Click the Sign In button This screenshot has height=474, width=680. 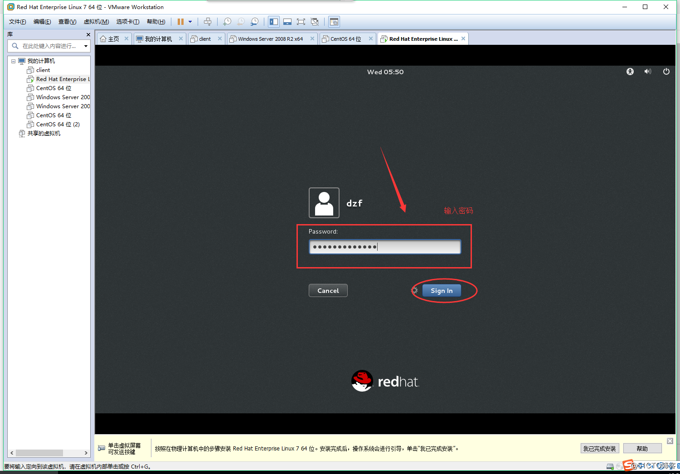click(442, 291)
